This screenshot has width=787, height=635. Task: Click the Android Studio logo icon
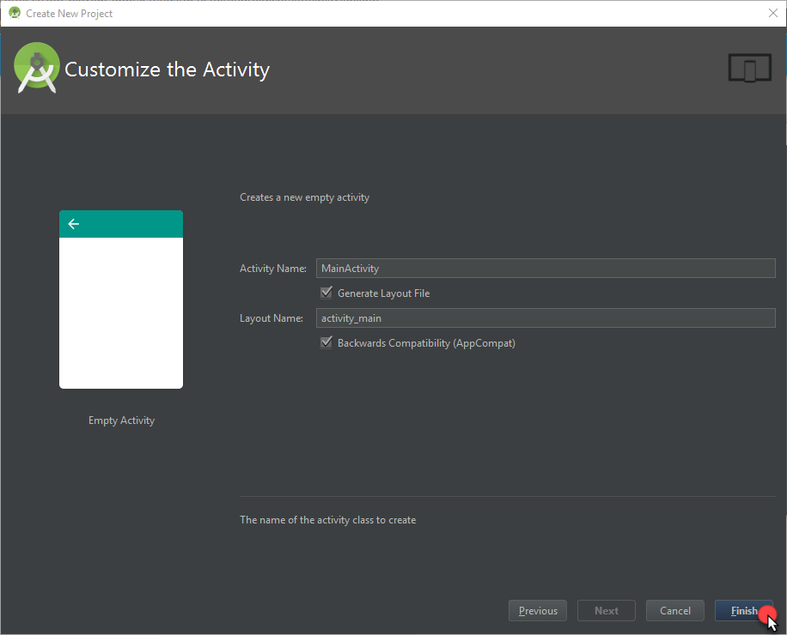(37, 68)
